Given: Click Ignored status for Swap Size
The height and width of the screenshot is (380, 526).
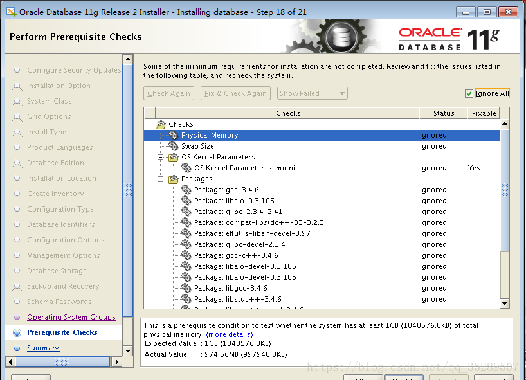Looking at the screenshot, I should 433,146.
